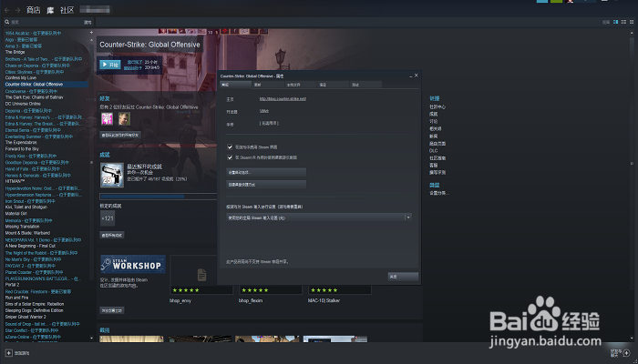Open the 商店 top menu
The image size is (638, 364).
coord(34,10)
